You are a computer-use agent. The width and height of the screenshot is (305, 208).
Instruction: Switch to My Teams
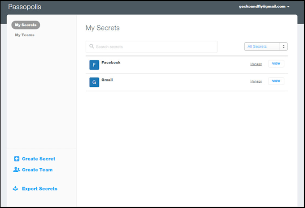pos(25,35)
